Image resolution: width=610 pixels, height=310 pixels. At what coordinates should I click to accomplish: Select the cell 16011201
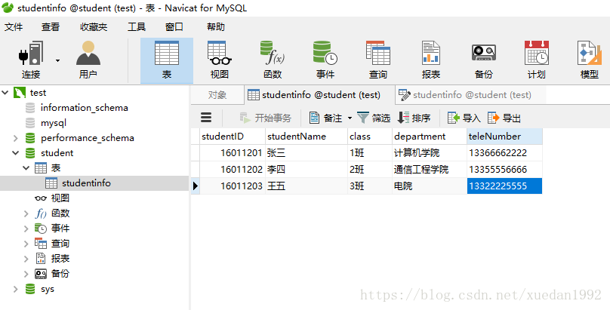pos(233,153)
